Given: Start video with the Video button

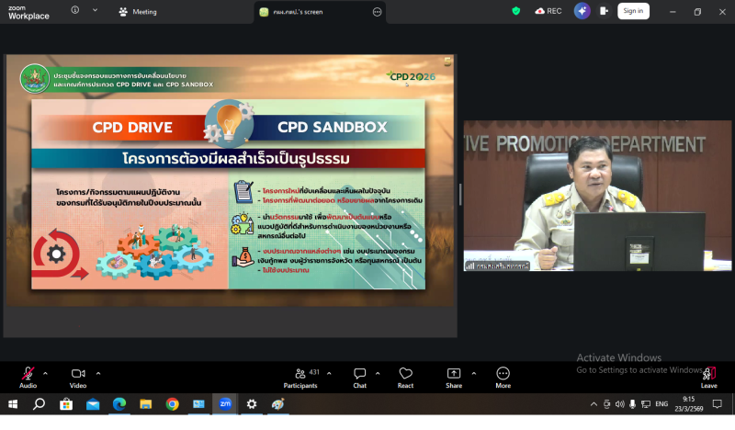Looking at the screenshot, I should click(x=78, y=374).
